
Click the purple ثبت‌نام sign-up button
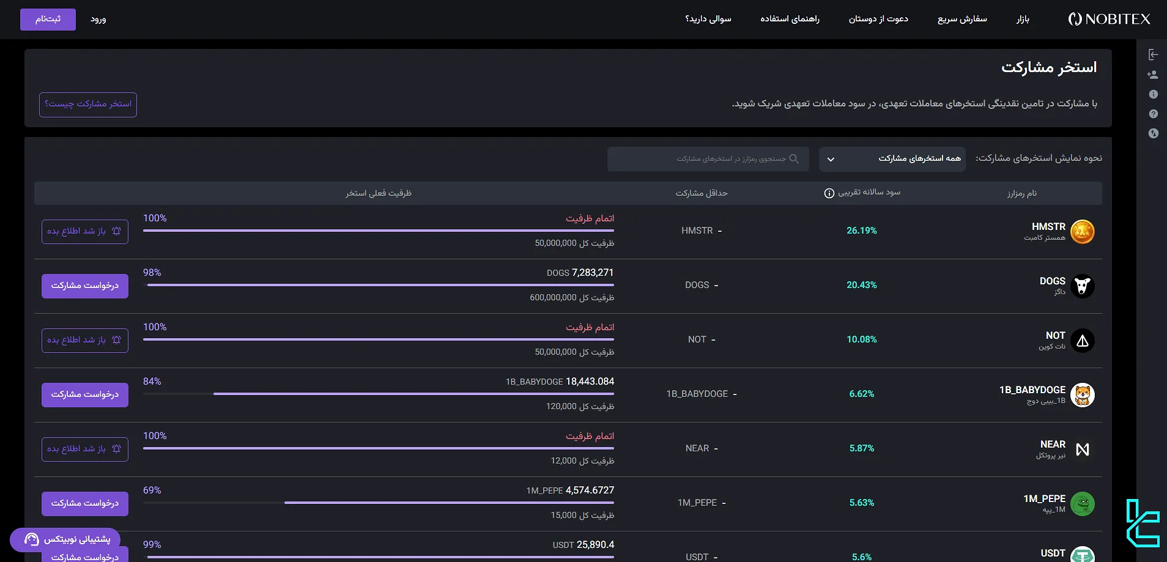click(x=48, y=20)
